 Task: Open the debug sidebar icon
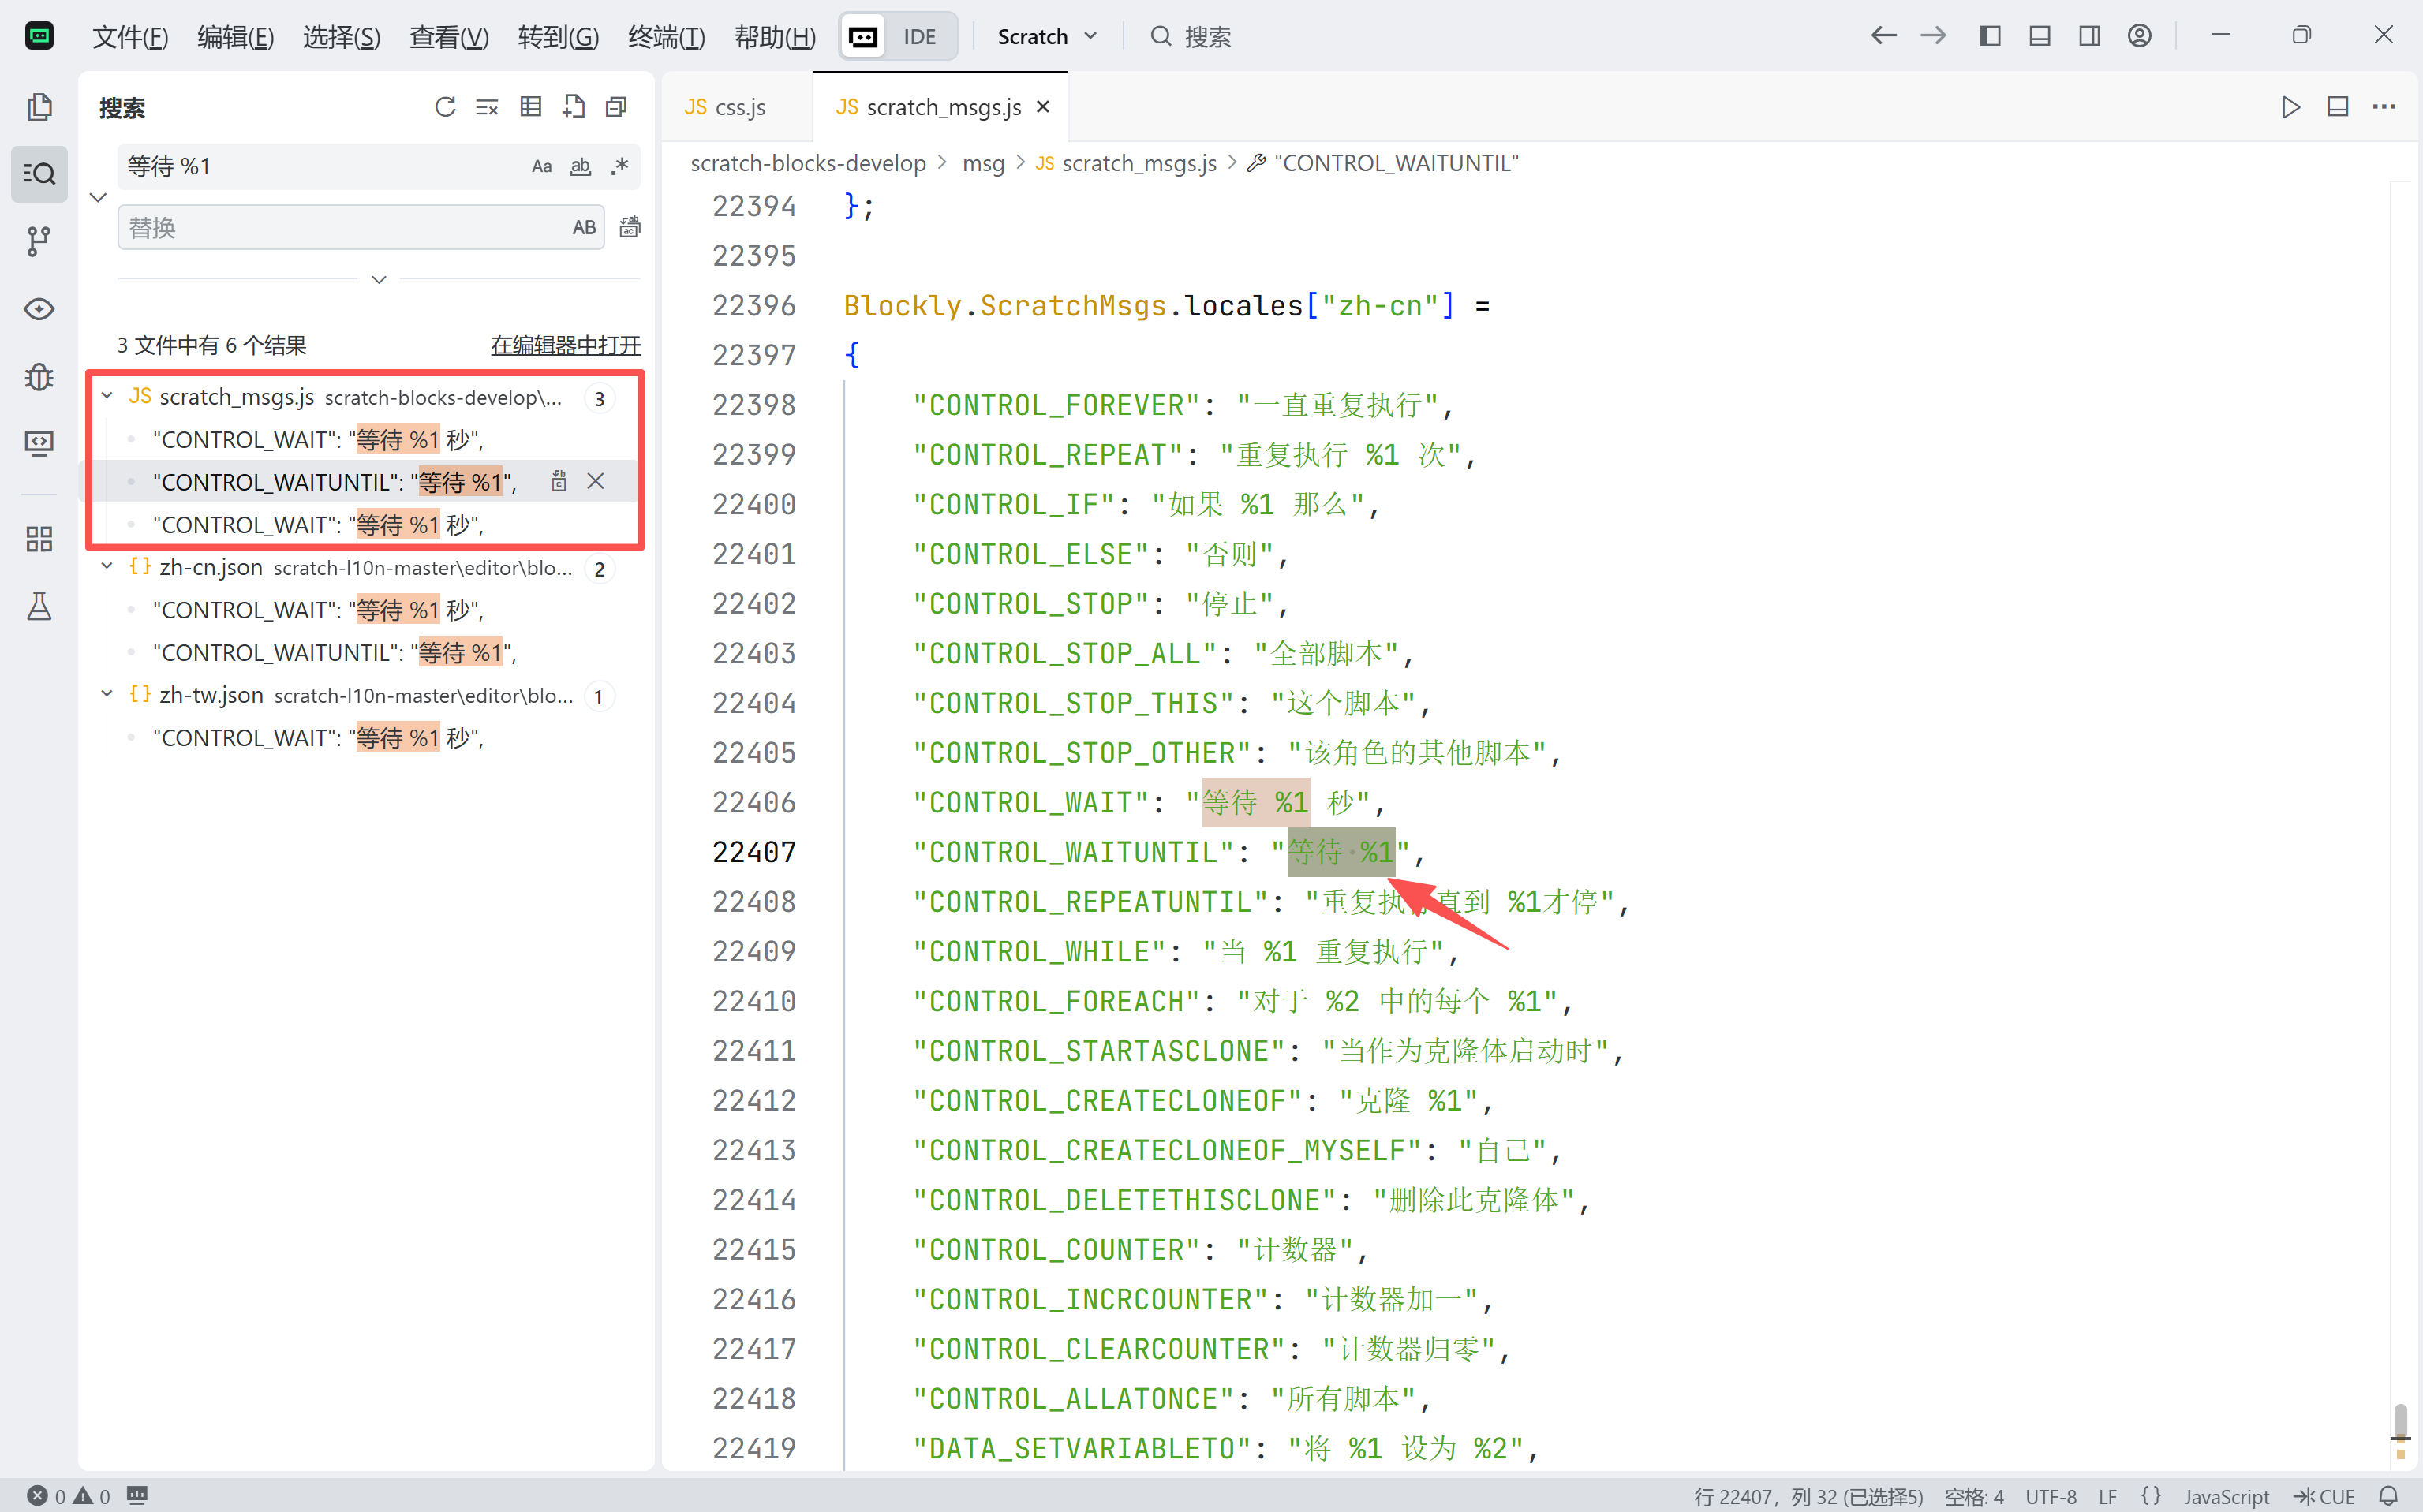pyautogui.click(x=39, y=377)
